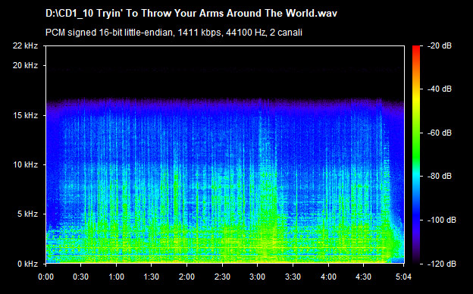Select the 4:30 time axis marker
The width and height of the screenshot is (473, 294).
tap(364, 277)
